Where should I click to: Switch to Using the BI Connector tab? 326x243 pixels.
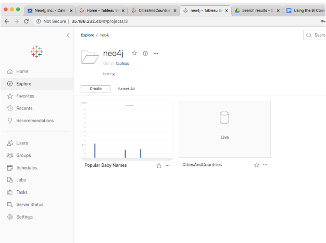[305, 10]
